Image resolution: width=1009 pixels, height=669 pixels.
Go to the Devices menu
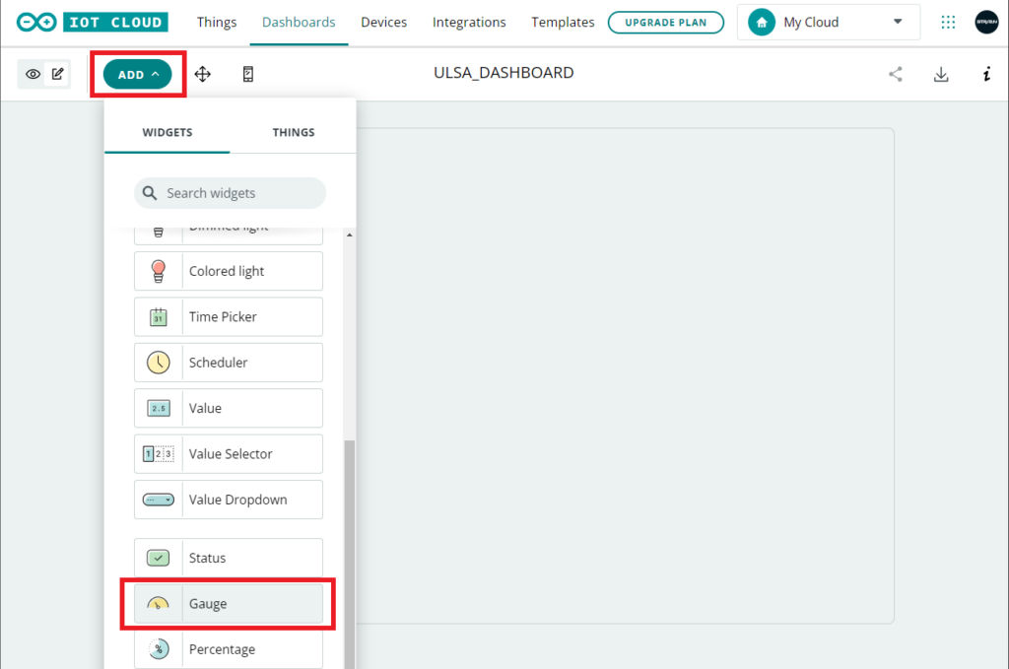(x=383, y=22)
